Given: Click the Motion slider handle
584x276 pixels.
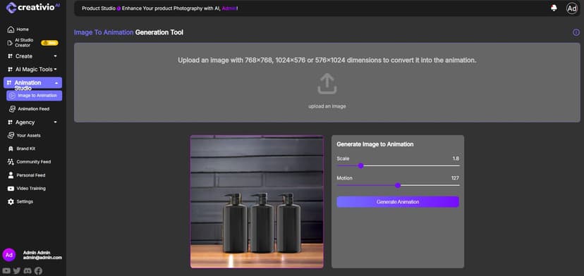Looking at the screenshot, I should [x=398, y=185].
